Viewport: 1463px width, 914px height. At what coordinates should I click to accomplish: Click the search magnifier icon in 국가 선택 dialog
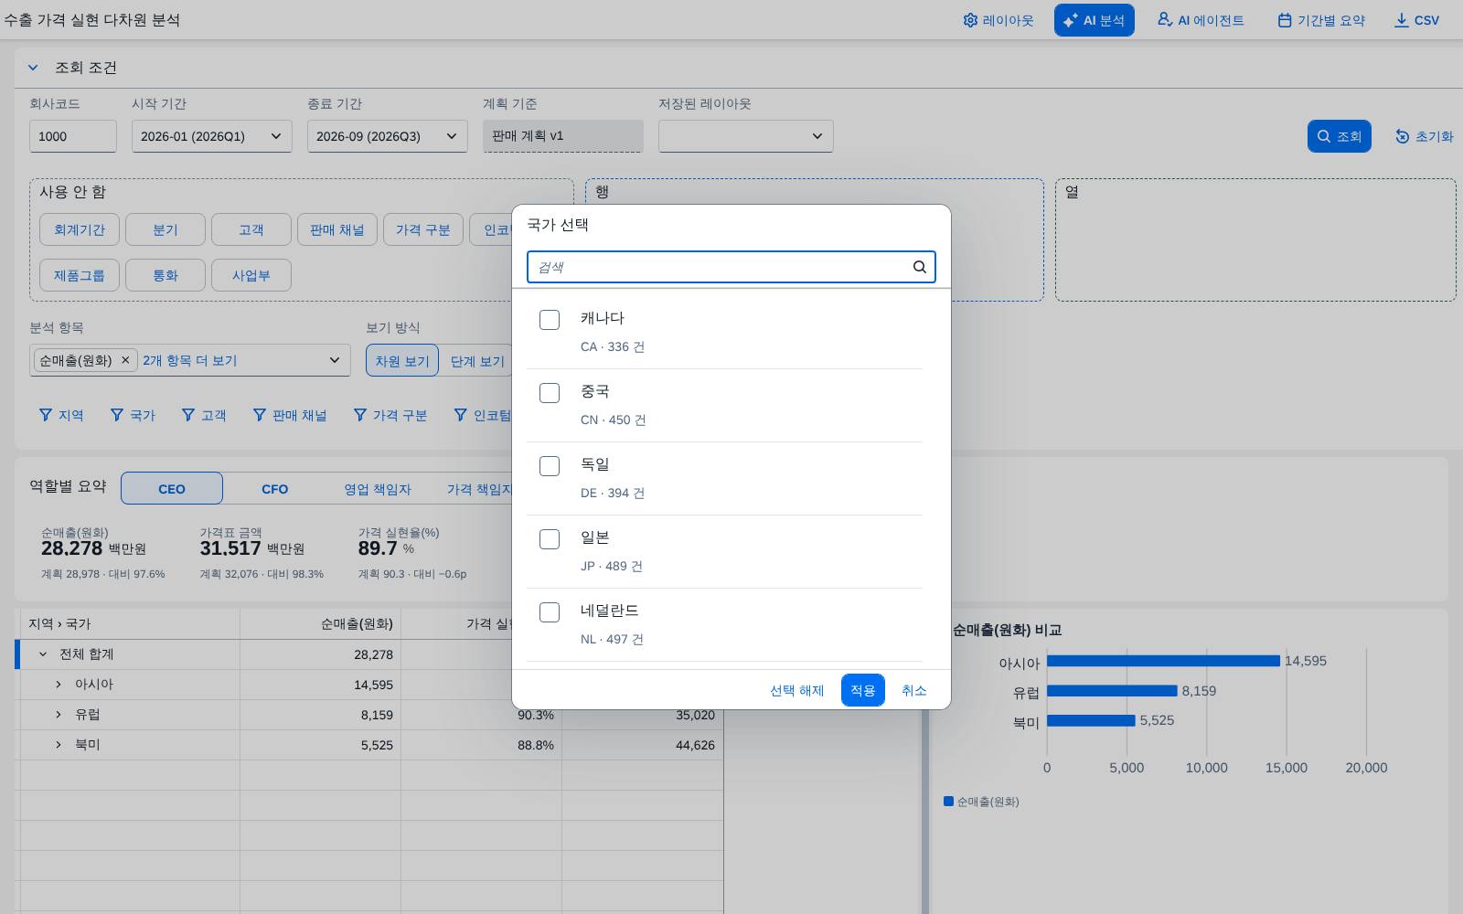pos(920,267)
